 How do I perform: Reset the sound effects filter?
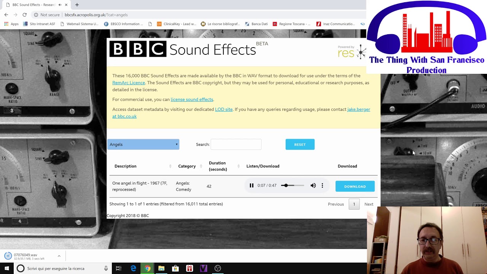tap(300, 145)
